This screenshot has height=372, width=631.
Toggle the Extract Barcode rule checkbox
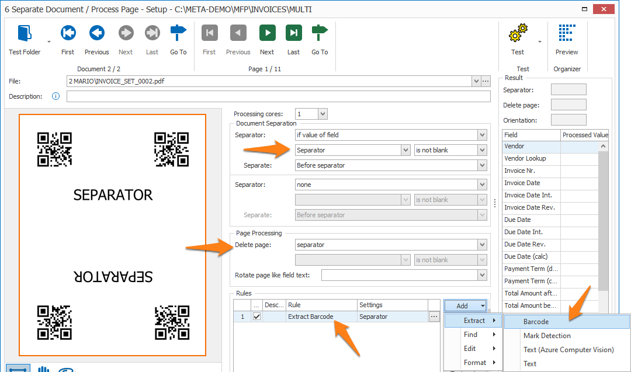pyautogui.click(x=256, y=317)
